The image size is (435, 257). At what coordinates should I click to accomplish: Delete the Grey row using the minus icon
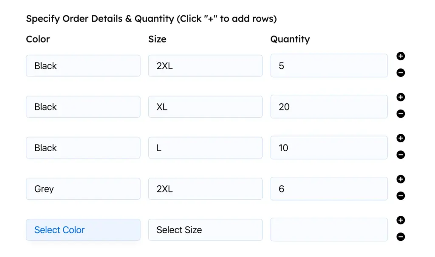pyautogui.click(x=400, y=195)
